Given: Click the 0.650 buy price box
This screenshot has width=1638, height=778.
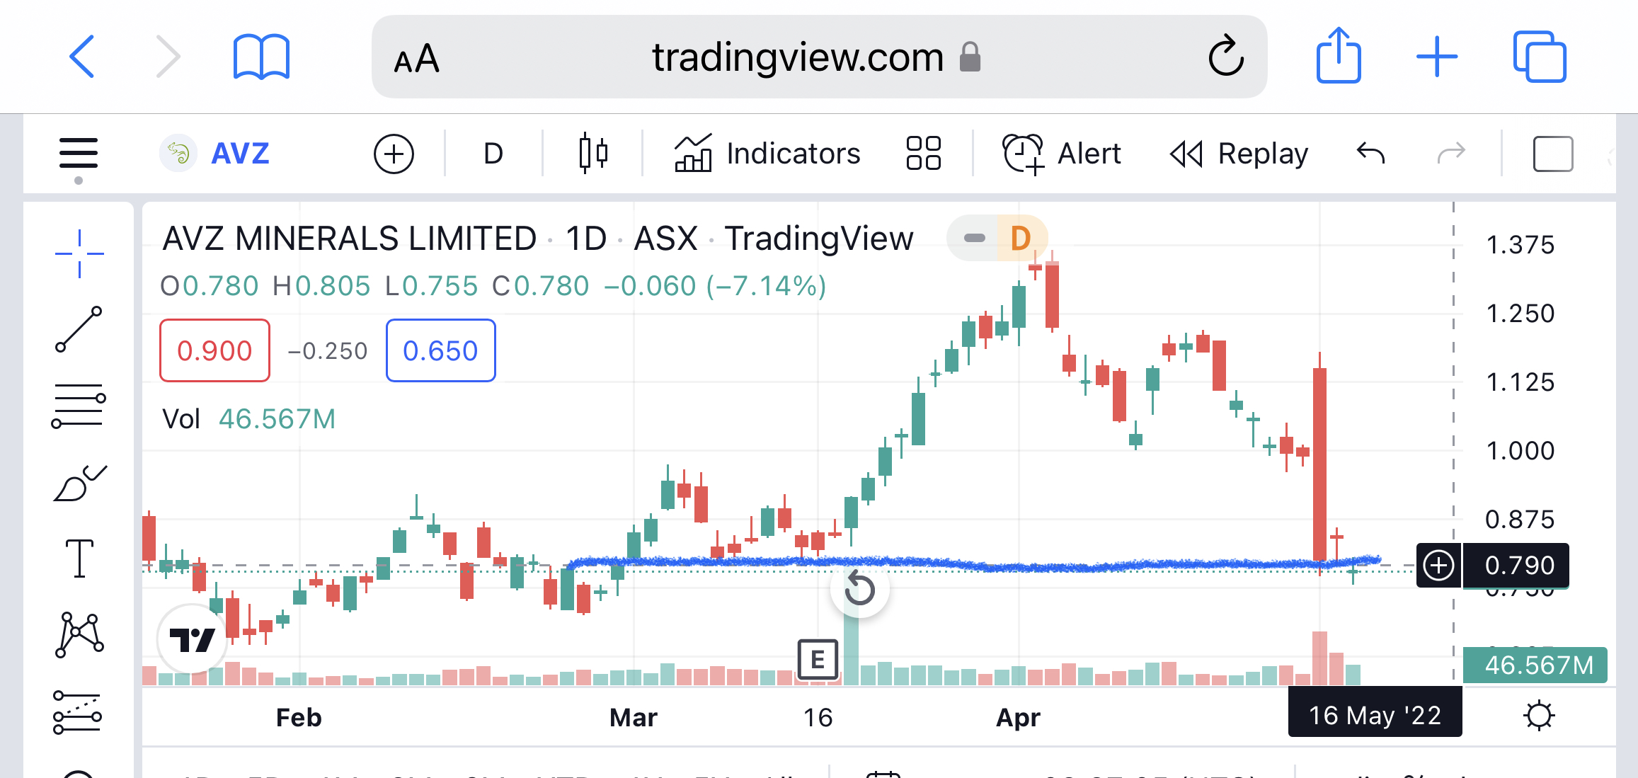Looking at the screenshot, I should coord(440,350).
